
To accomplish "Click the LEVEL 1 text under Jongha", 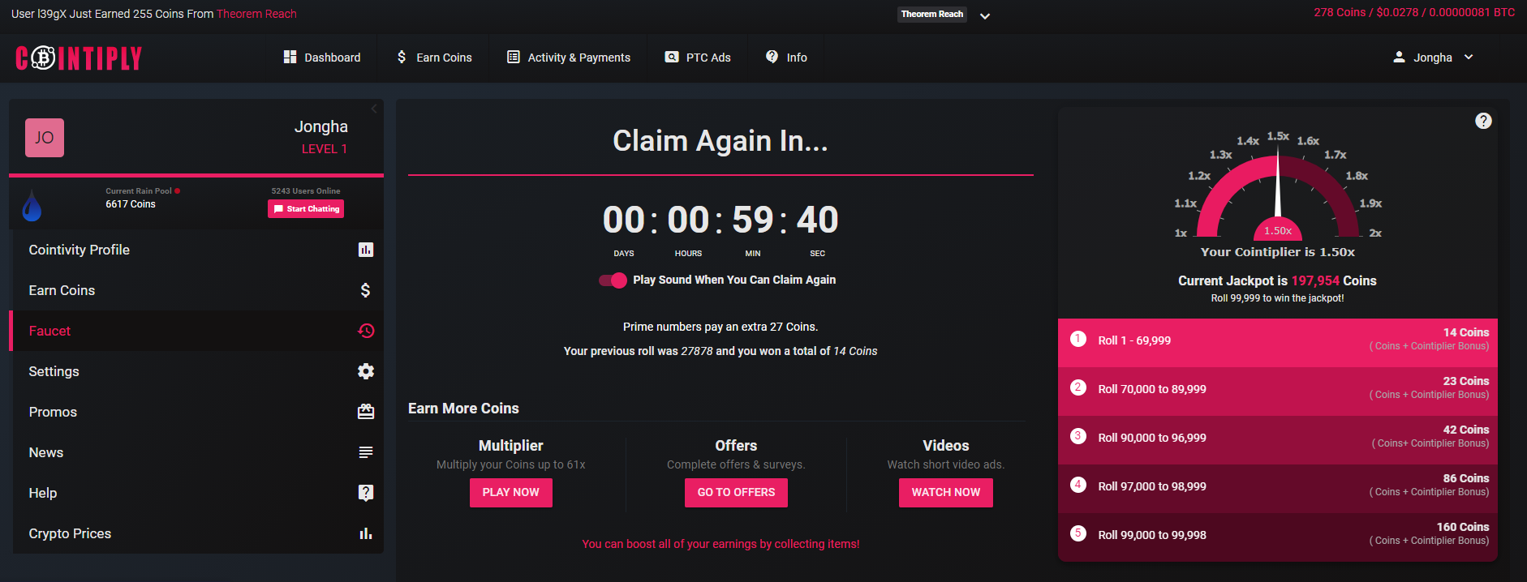I will point(325,149).
